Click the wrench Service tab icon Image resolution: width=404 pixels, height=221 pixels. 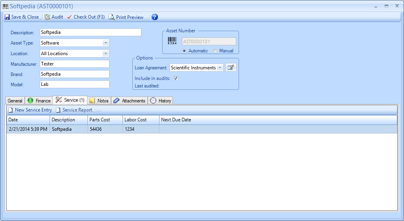pyautogui.click(x=59, y=100)
